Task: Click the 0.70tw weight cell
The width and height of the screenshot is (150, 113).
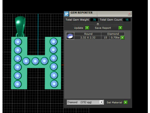Action: (x=115, y=38)
